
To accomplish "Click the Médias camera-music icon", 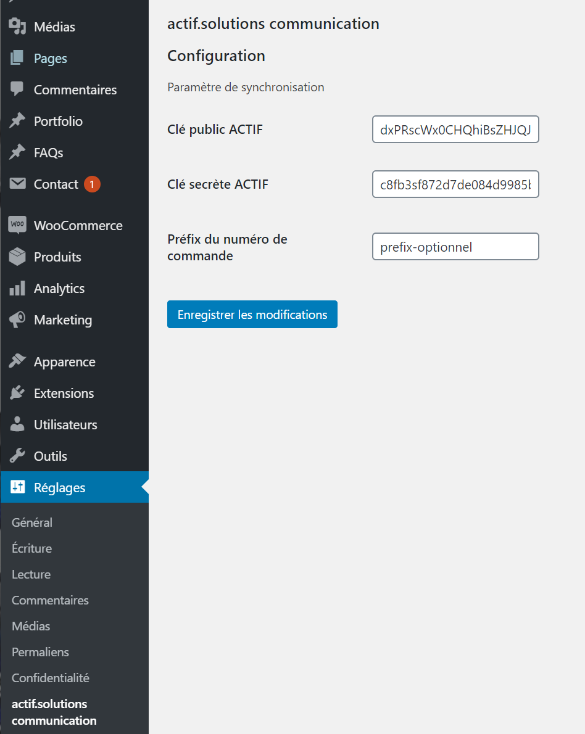I will pyautogui.click(x=17, y=27).
